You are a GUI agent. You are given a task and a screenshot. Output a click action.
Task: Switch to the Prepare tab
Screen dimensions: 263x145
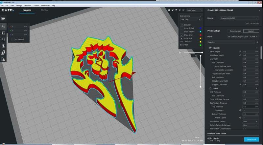(27, 10)
